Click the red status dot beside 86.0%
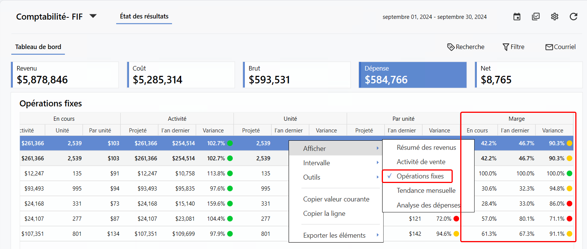587x249 pixels. (569, 204)
